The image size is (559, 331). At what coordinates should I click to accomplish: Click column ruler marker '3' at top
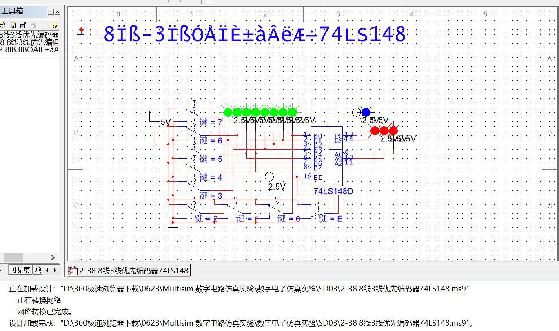tap(338, 14)
